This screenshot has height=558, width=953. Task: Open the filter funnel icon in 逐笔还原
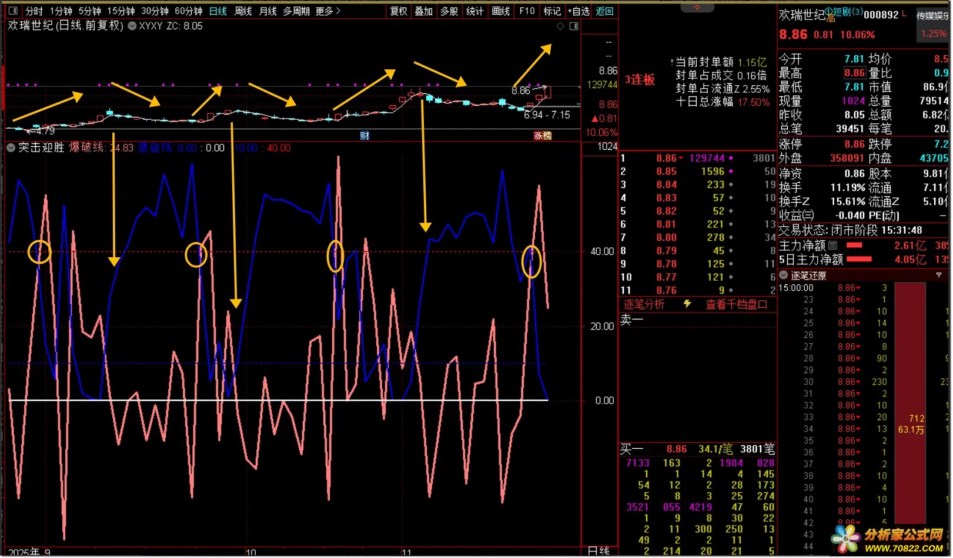[938, 275]
